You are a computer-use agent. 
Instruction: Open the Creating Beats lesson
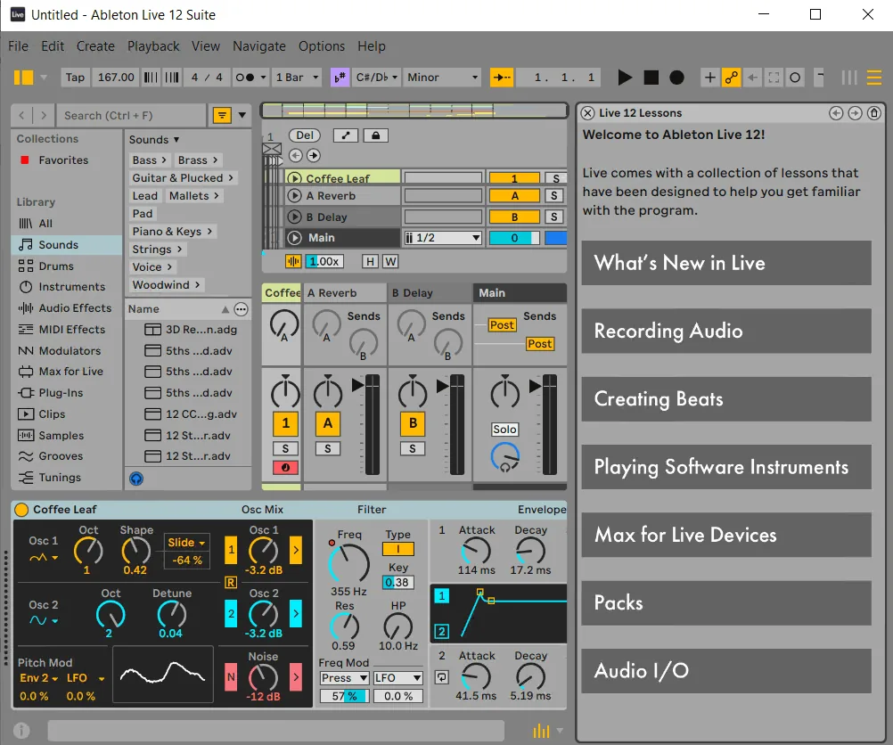[726, 399]
